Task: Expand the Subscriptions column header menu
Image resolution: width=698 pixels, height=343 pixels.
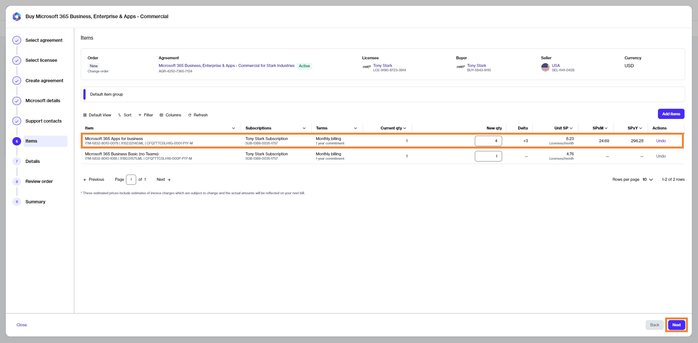Action: 304,128
